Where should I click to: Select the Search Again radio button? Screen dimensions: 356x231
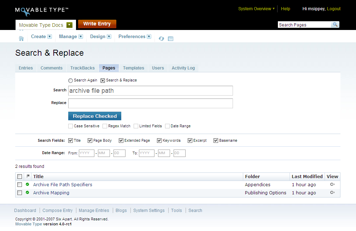click(x=70, y=80)
